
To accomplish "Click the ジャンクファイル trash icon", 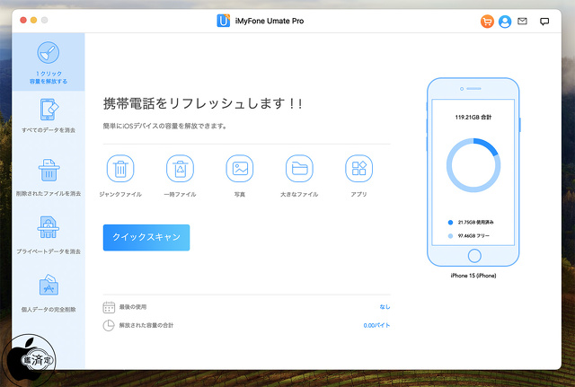I will click(x=120, y=169).
